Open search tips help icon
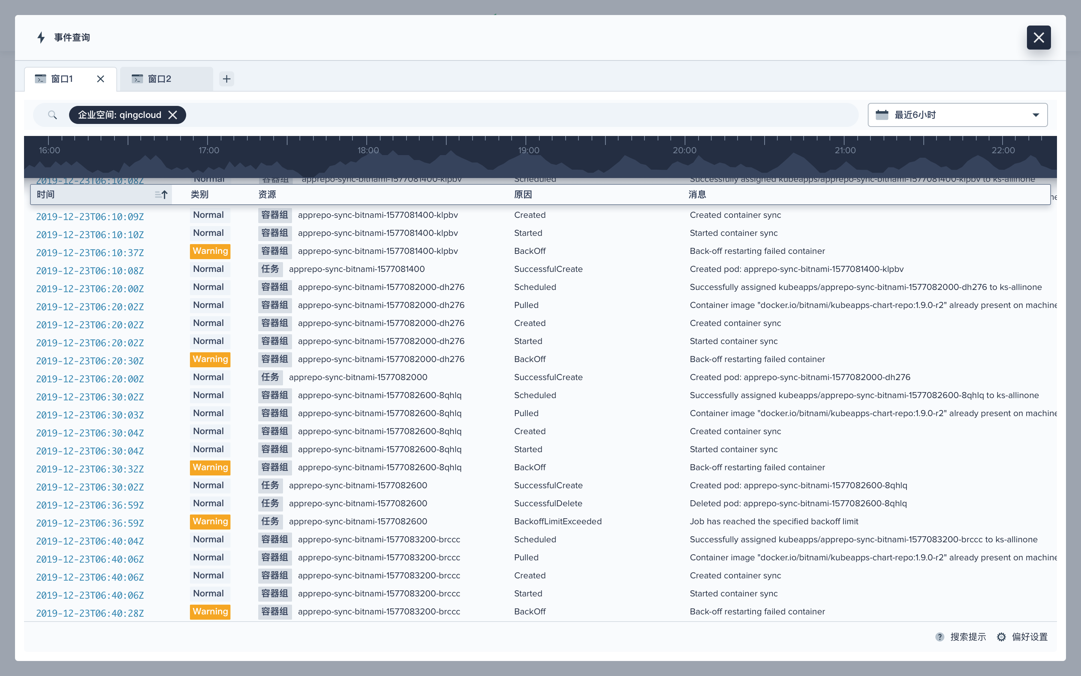 point(939,637)
